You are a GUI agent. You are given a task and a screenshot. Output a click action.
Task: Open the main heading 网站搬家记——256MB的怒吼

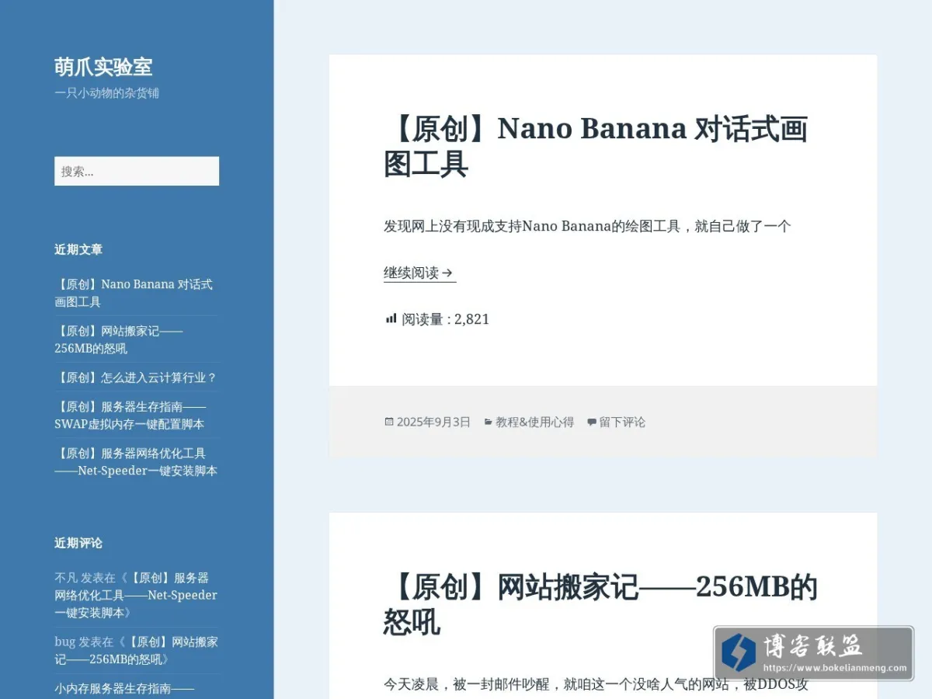600,604
